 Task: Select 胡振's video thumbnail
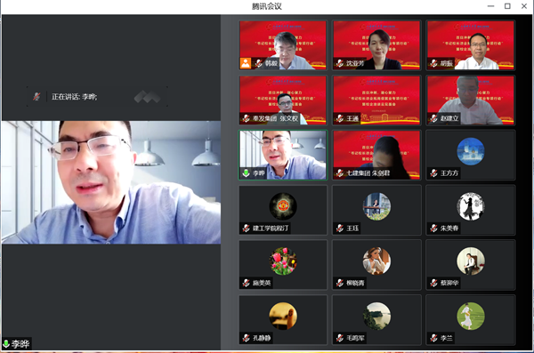(x=471, y=45)
